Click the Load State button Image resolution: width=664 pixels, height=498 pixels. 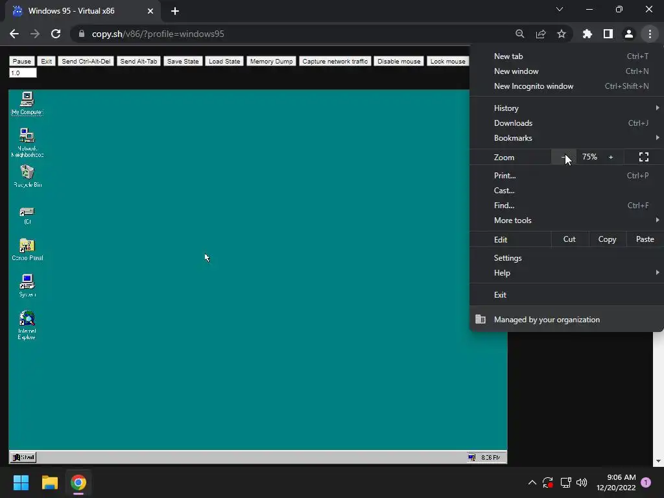click(x=224, y=61)
